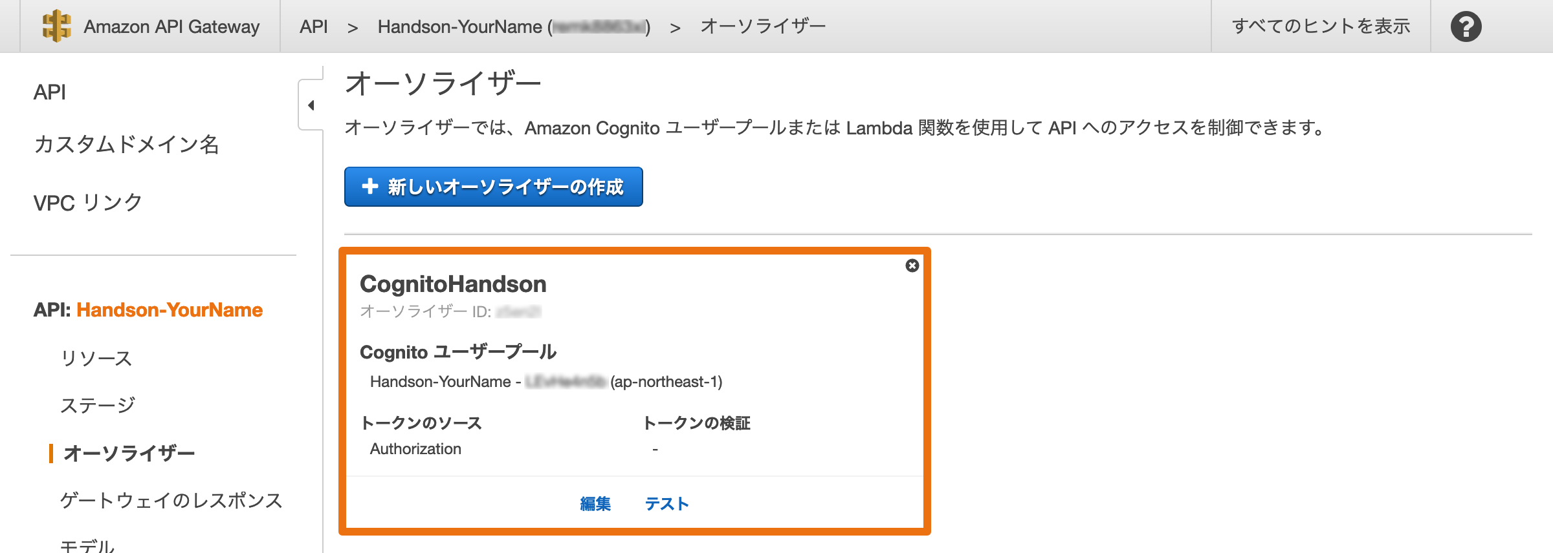Go to API breadcrumb in header
The height and width of the screenshot is (553, 1553).
[x=314, y=26]
